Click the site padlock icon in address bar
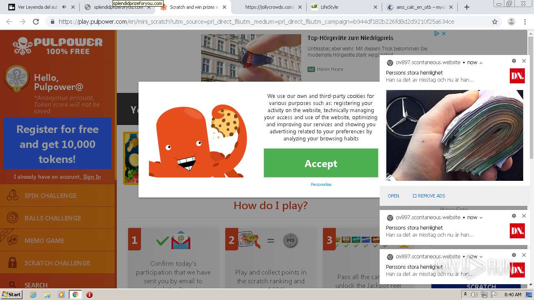Image resolution: width=534 pixels, height=300 pixels. 53,22
